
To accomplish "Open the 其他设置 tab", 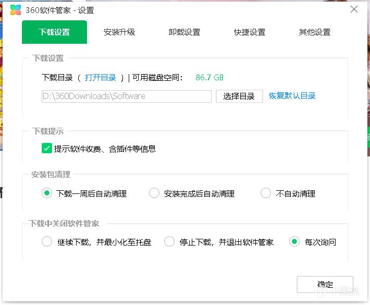I will tap(315, 32).
